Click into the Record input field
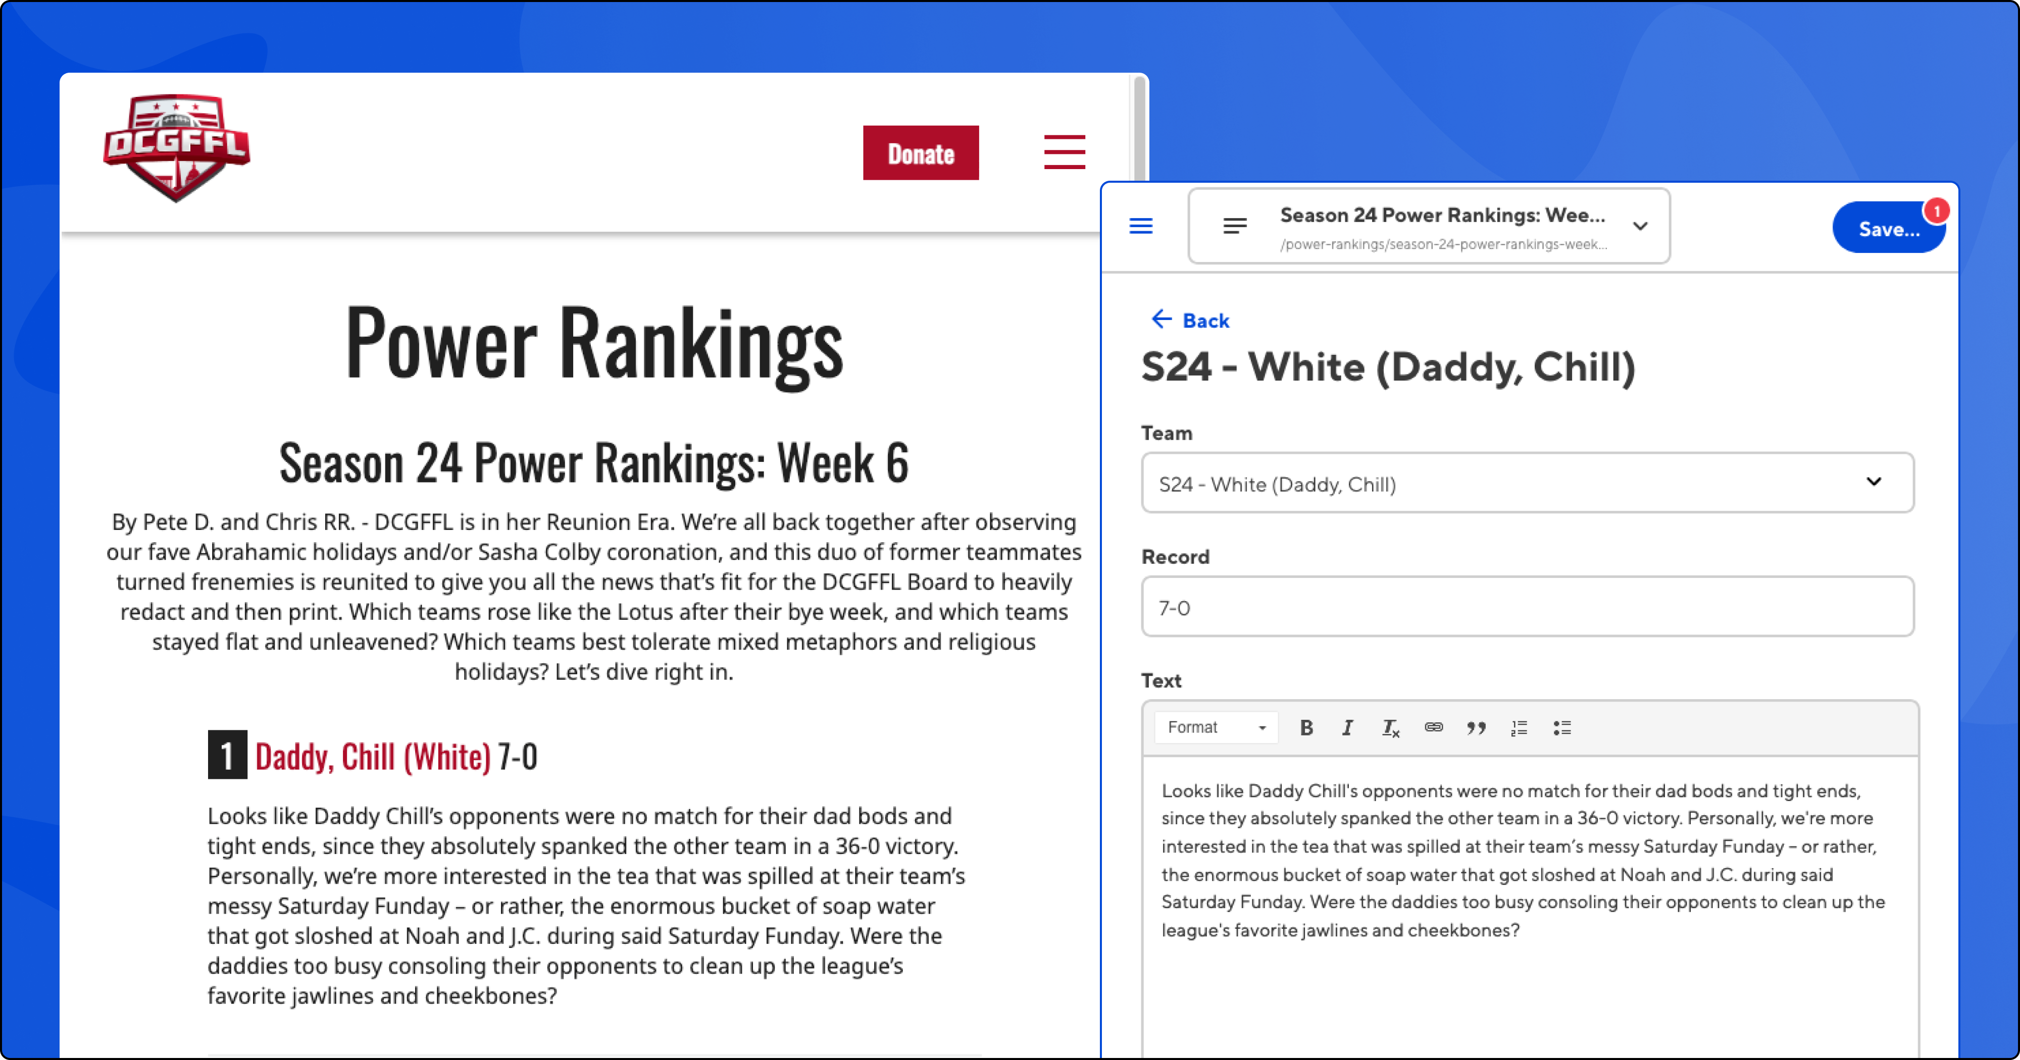 (x=1527, y=607)
